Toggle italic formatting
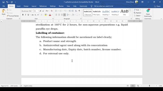The height and width of the screenshot is (91, 163). [x=25, y=15]
